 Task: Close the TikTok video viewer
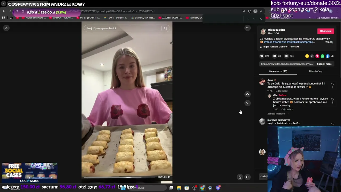click(6, 28)
